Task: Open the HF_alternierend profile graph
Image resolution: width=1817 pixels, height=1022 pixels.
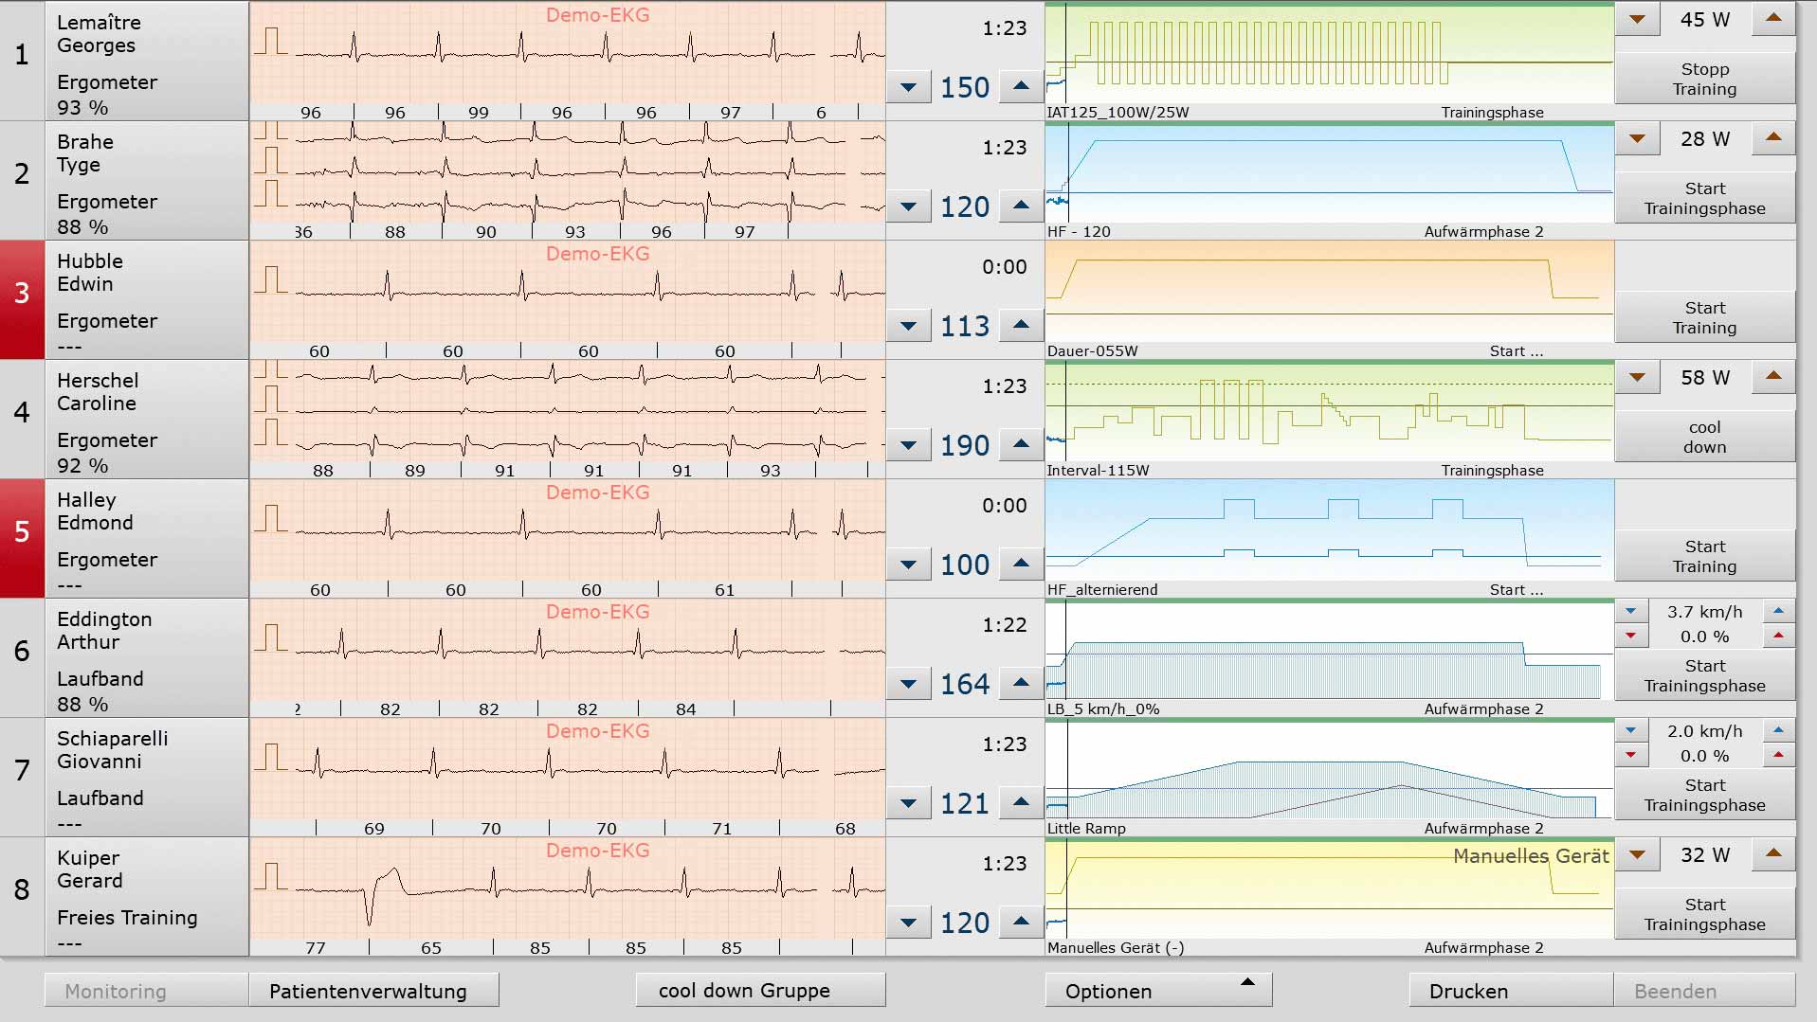Action: click(x=1329, y=531)
